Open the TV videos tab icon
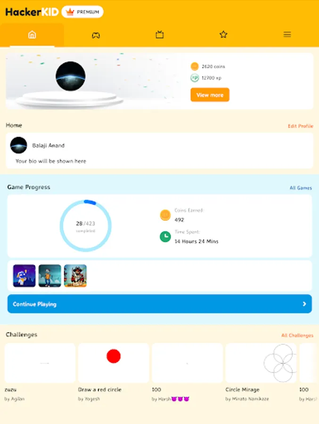This screenshot has height=424, width=319. tap(160, 34)
